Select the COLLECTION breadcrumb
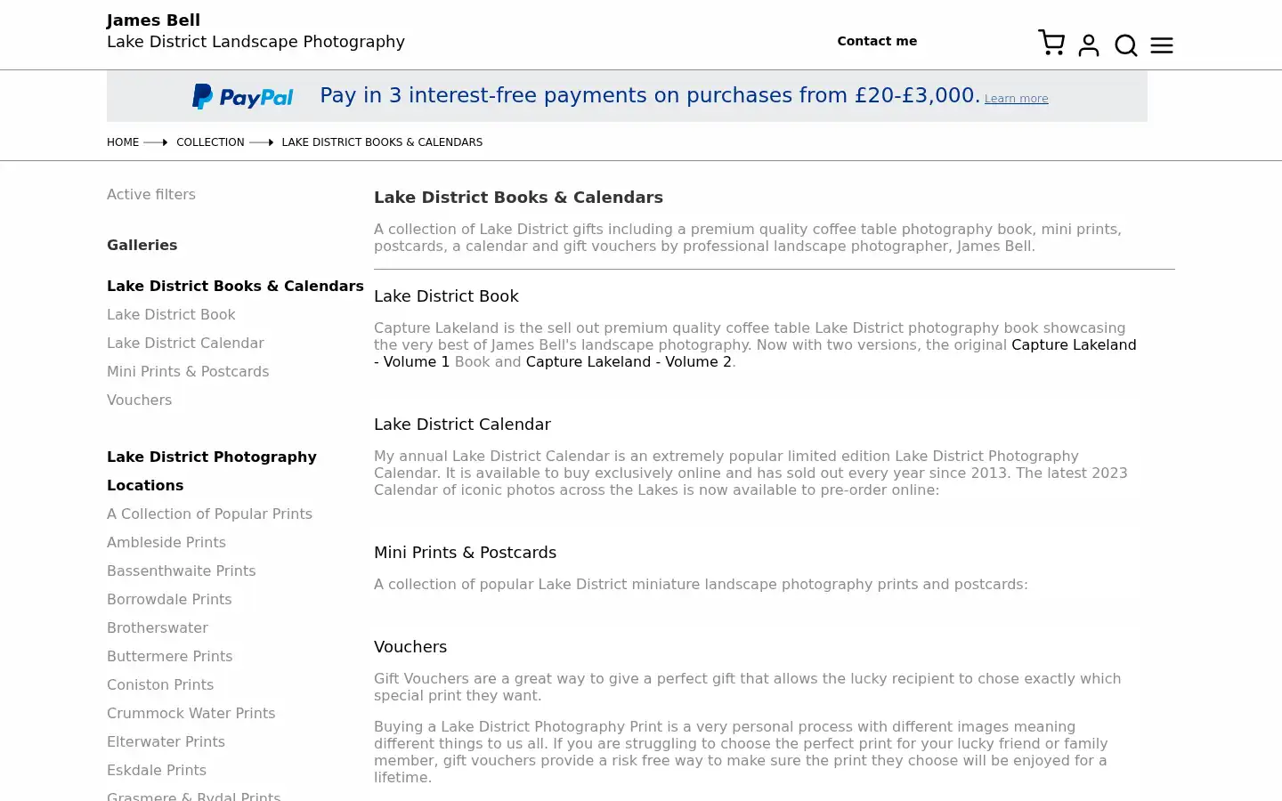Viewport: 1282px width, 801px height. [x=210, y=142]
